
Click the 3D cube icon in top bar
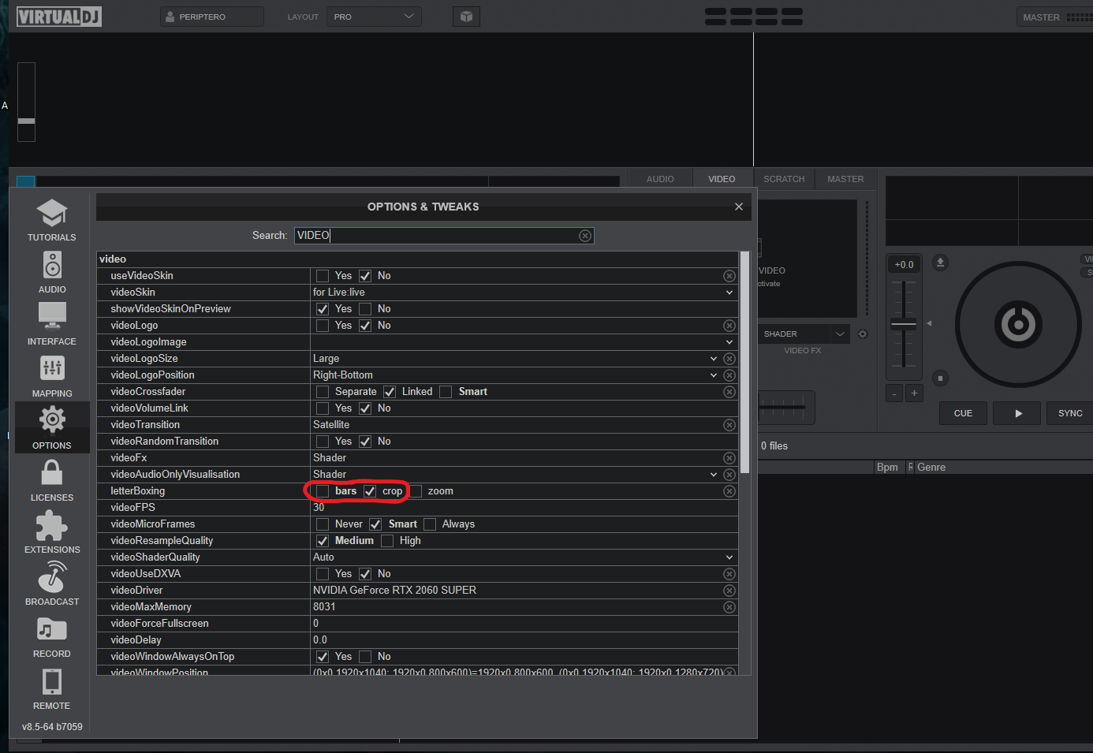pyautogui.click(x=466, y=17)
